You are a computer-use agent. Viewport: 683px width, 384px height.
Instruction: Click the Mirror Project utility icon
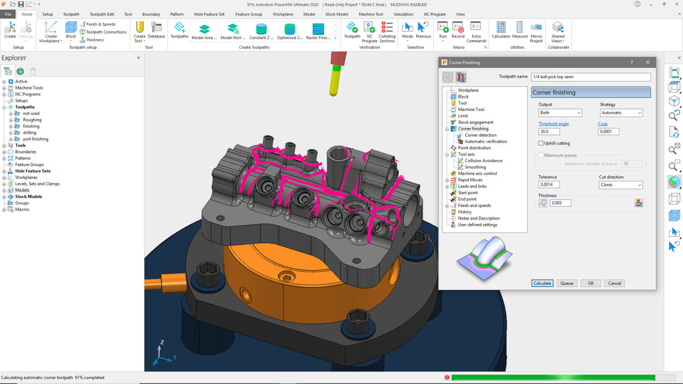point(536,31)
